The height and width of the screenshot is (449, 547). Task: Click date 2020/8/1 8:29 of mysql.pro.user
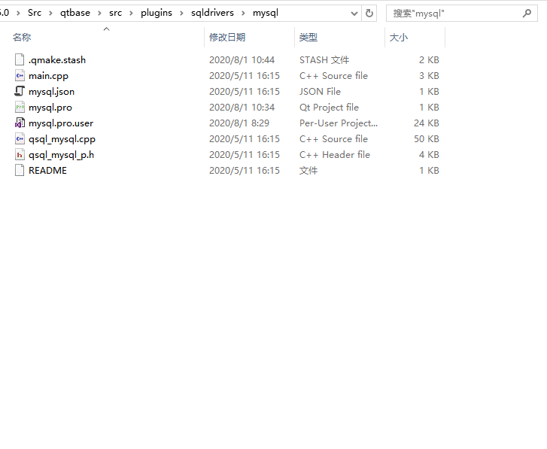click(x=239, y=123)
